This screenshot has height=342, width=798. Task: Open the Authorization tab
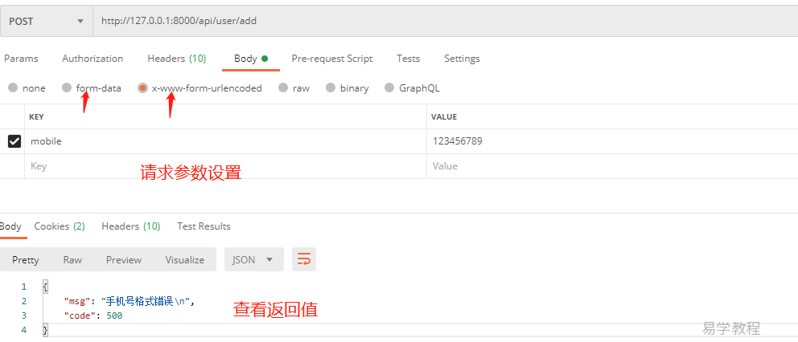[93, 59]
